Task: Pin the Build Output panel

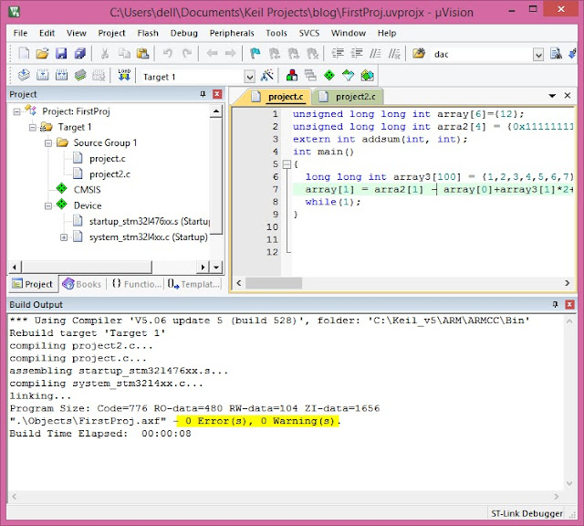Action: [x=555, y=305]
